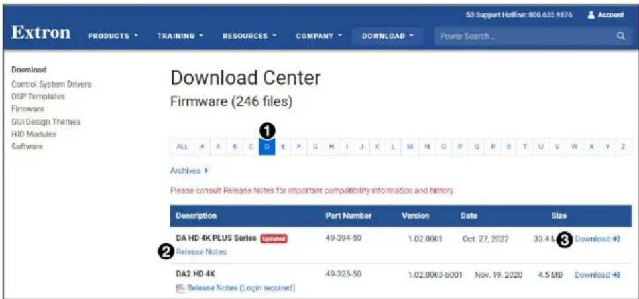Image resolution: width=639 pixels, height=299 pixels.
Task: Open Release Notes for DA HD 4K PLUS Series
Action: 202,252
